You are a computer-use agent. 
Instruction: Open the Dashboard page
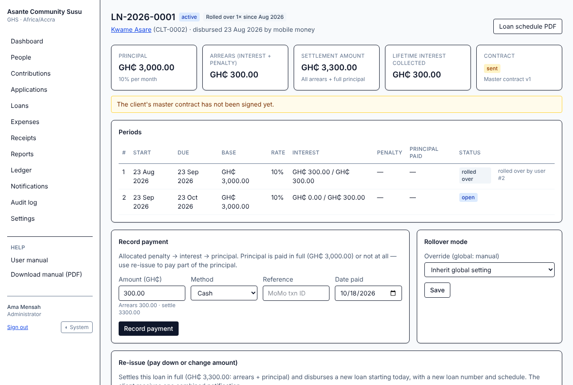point(27,41)
